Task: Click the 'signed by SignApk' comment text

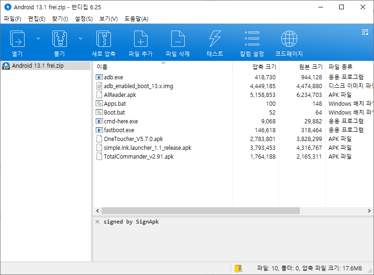Action: coord(131,222)
